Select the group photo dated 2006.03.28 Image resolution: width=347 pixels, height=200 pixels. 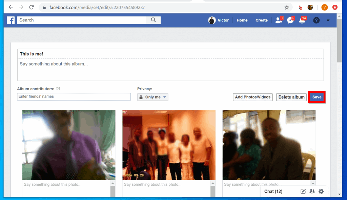click(169, 145)
